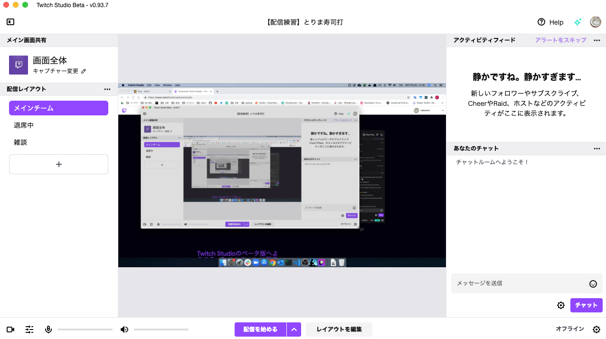Adjust the microphone volume slider

click(85, 330)
